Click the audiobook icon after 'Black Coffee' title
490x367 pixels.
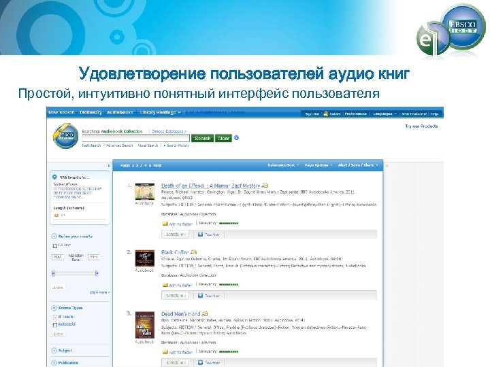[x=193, y=252]
